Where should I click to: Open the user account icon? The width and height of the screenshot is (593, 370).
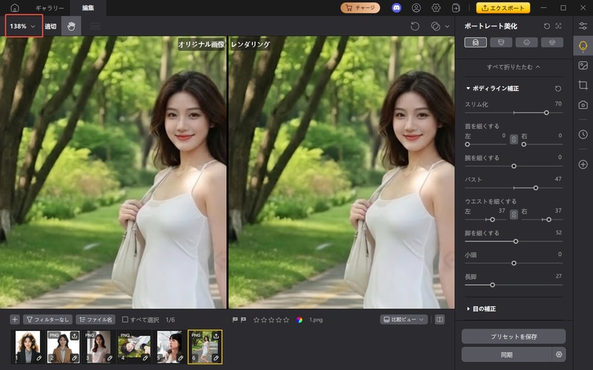coord(417,7)
